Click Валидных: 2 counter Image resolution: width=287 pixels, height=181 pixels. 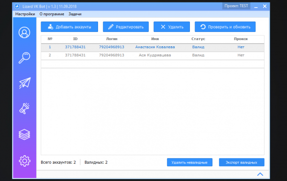pos(96,162)
